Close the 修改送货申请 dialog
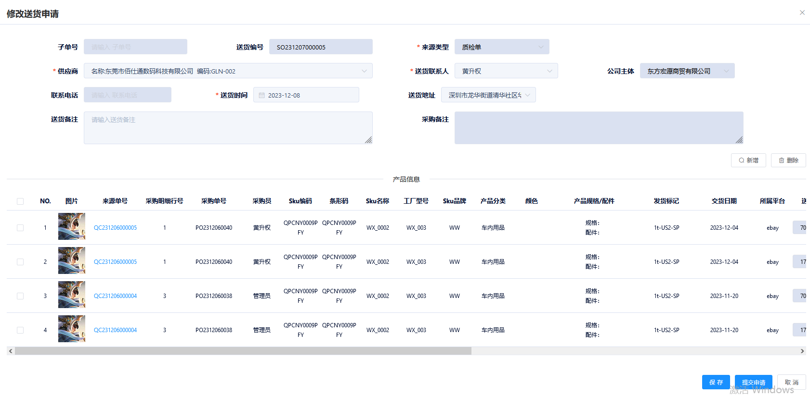The image size is (810, 397). [x=802, y=12]
